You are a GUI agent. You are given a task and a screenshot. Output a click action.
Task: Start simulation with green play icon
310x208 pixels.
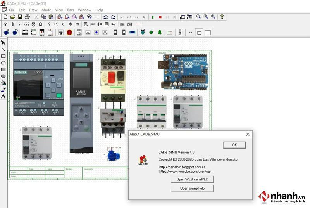pyautogui.click(x=153, y=17)
